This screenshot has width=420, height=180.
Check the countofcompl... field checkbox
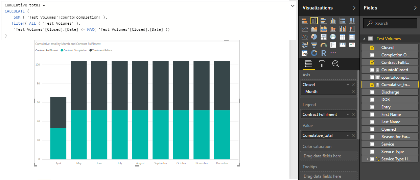[372, 77]
